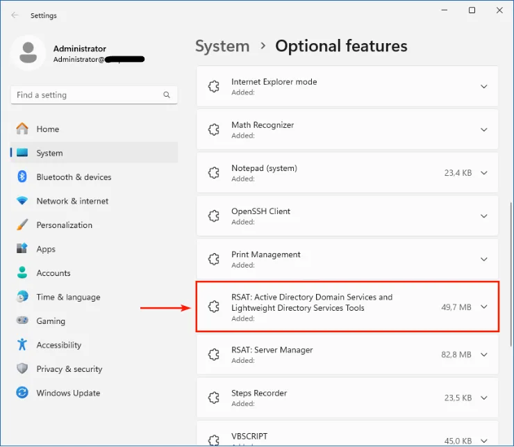The width and height of the screenshot is (514, 447).
Task: Click the Network & internet Wi-Fi icon
Action: [x=22, y=201]
